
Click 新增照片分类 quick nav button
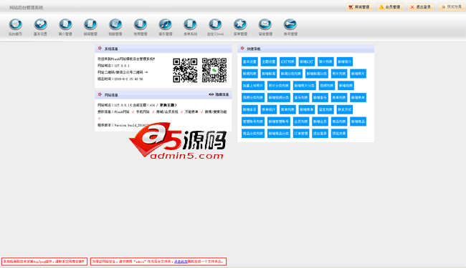coord(304,86)
